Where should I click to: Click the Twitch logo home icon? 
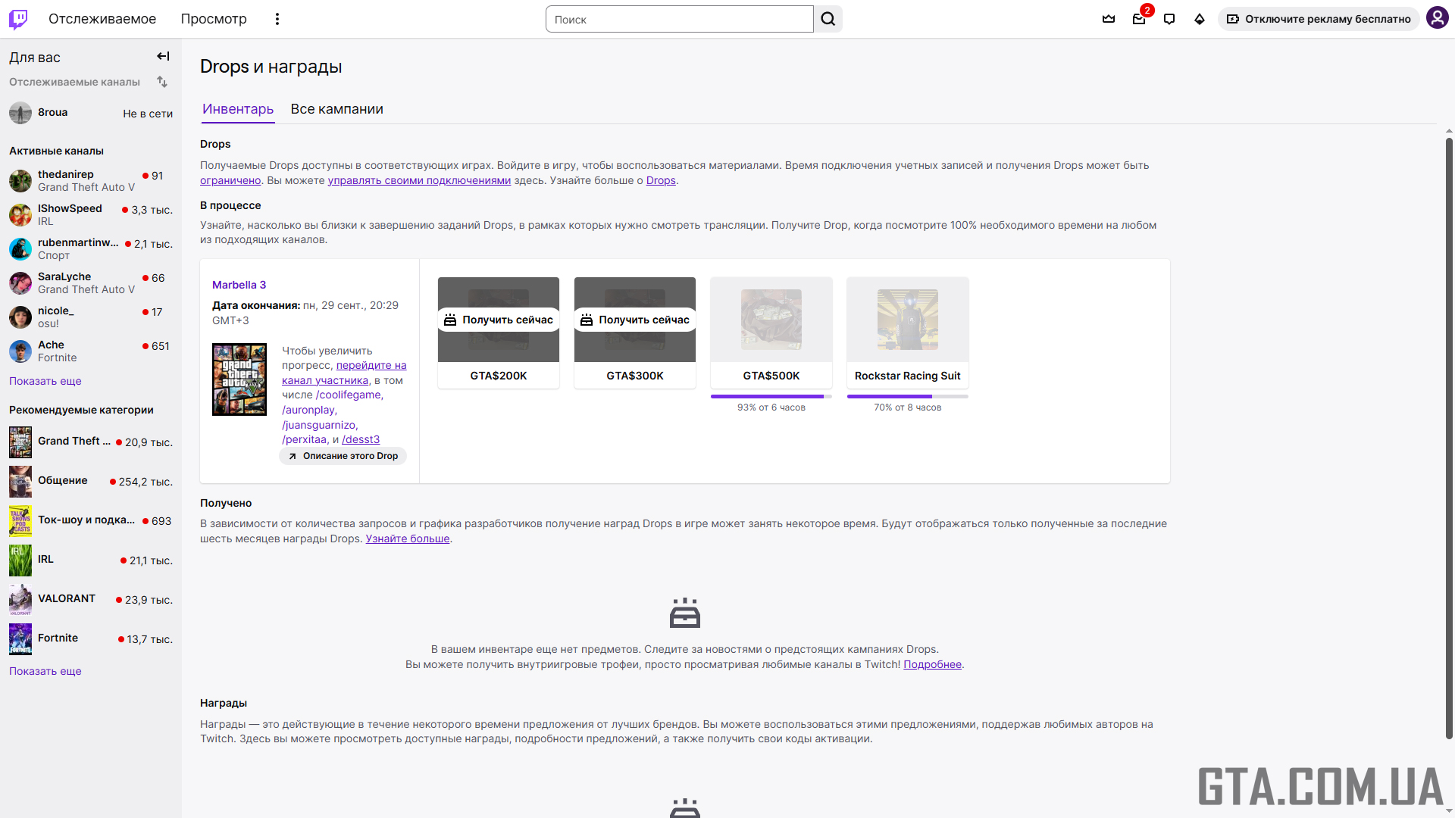(x=18, y=19)
